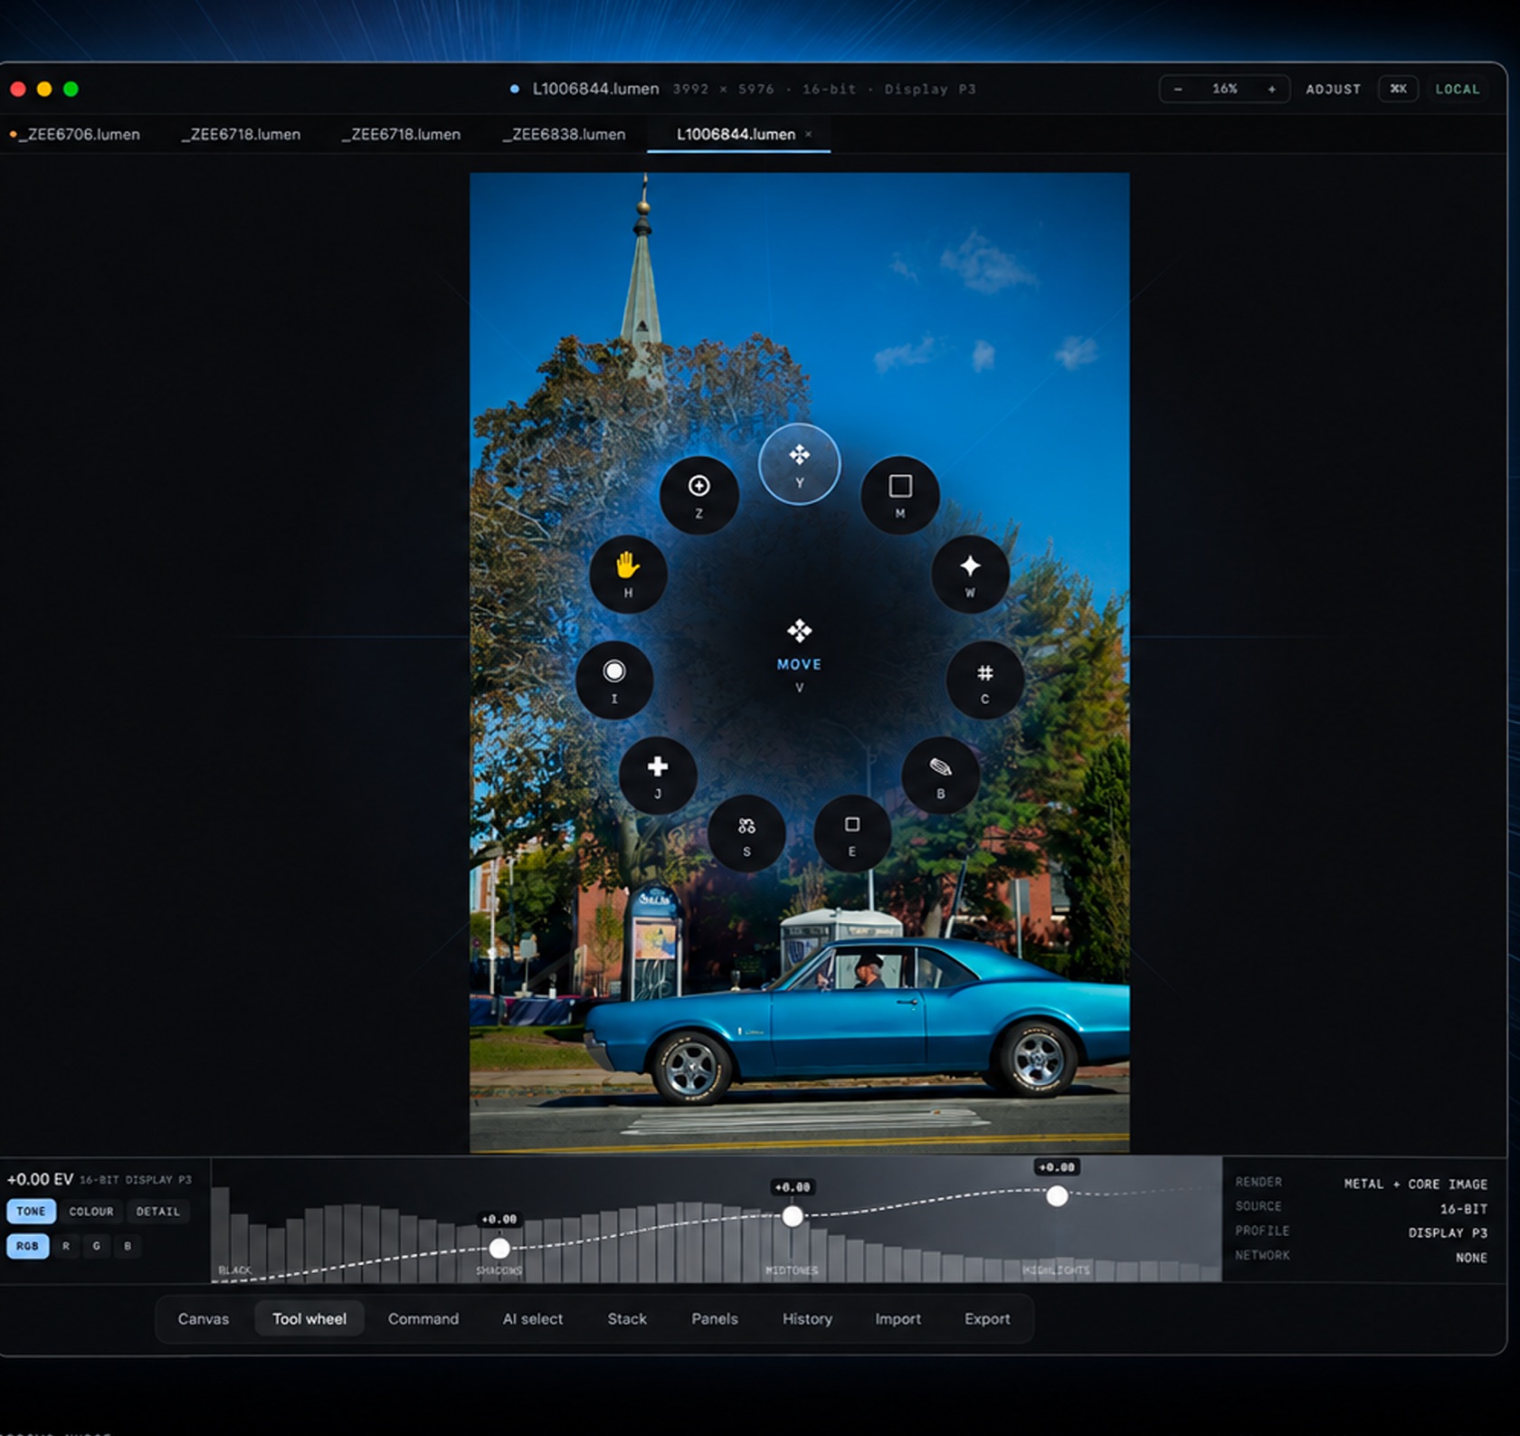The image size is (1520, 1436).
Task: Click the Shadows curve control point
Action: coord(499,1249)
